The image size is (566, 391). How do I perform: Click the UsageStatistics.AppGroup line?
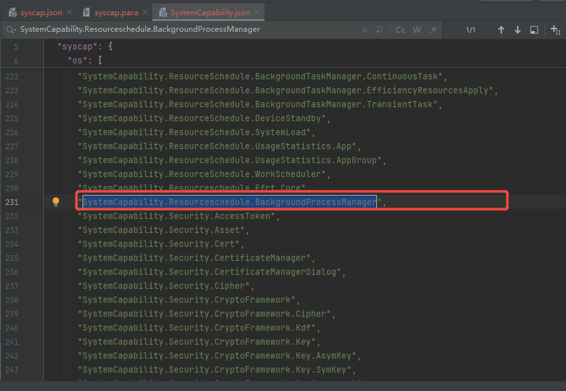click(232, 161)
